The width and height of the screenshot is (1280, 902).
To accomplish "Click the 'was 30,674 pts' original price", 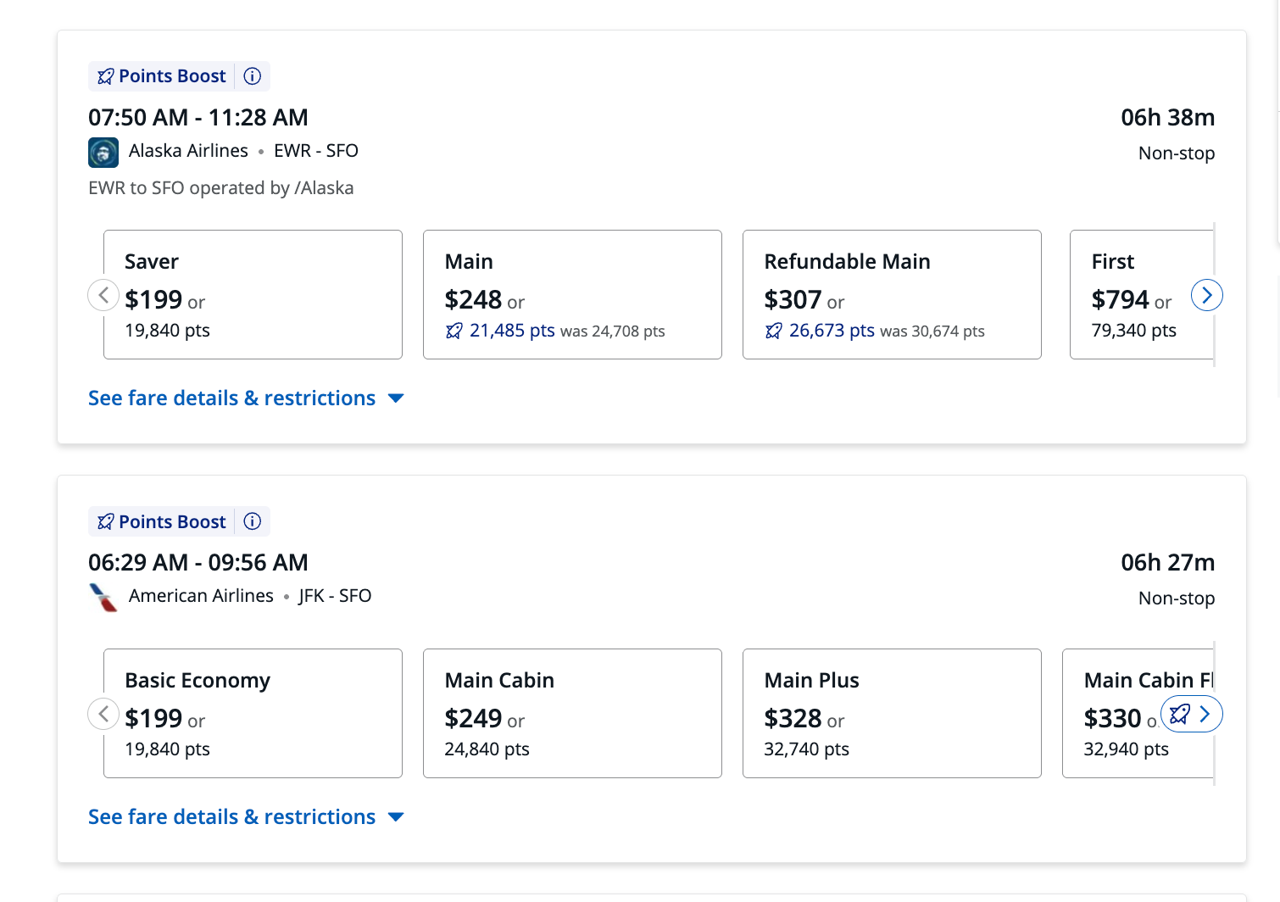I will 932,331.
